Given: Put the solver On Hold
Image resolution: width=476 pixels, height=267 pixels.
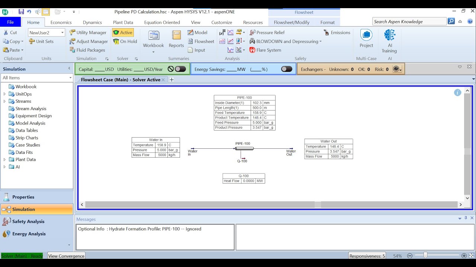Looking at the screenshot, I should pos(125,42).
